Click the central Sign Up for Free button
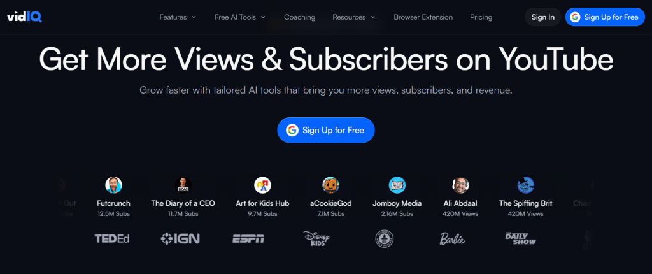This screenshot has width=652, height=274. point(326,131)
